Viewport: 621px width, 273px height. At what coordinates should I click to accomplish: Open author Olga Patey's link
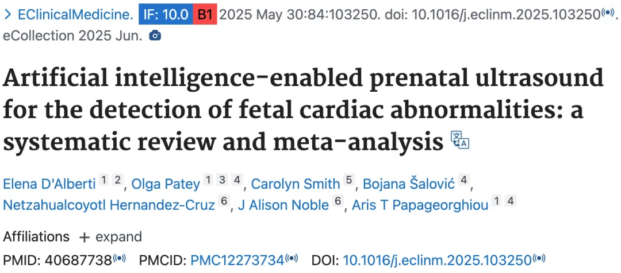(166, 184)
